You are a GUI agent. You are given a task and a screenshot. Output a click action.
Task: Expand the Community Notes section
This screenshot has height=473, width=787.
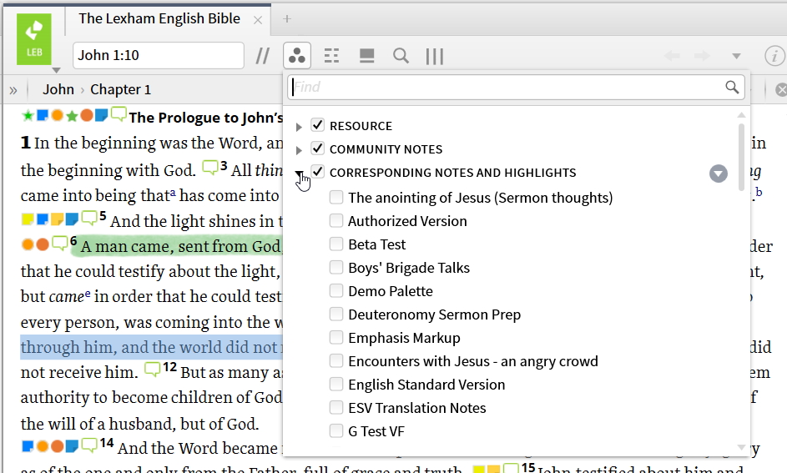click(300, 150)
